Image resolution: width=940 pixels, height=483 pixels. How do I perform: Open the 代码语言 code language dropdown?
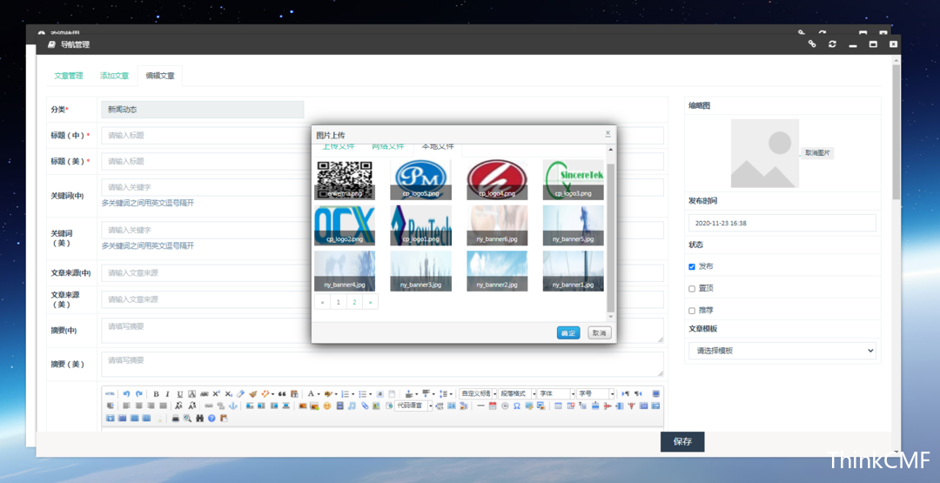tap(413, 406)
